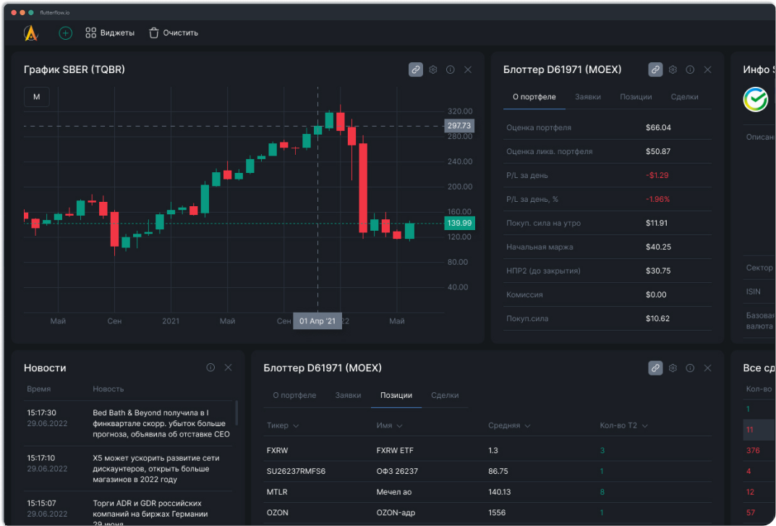This screenshot has width=776, height=526.
Task: Open X5 discounters news item
Action: click(128, 469)
